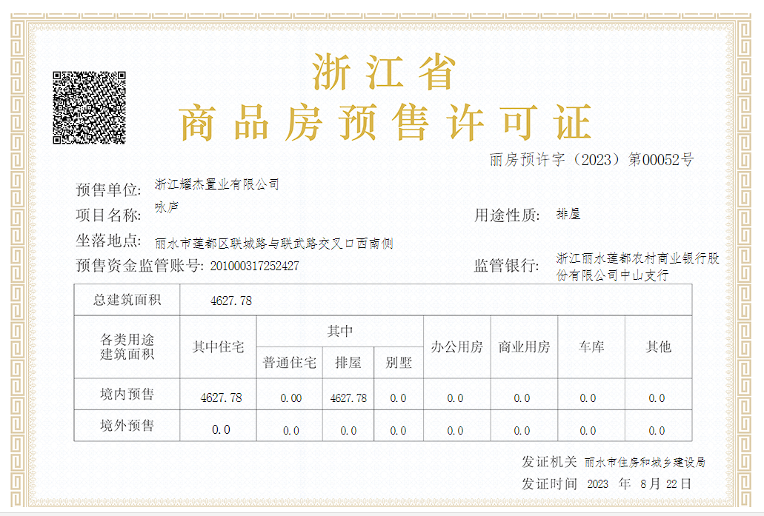The width and height of the screenshot is (764, 516).
Task: Select 0.0 in 境内预售 车库 cell
Action: click(x=588, y=398)
